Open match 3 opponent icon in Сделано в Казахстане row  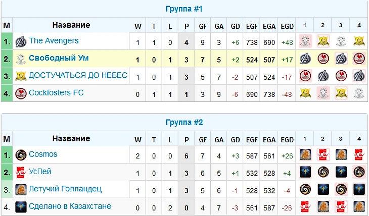click(x=341, y=206)
